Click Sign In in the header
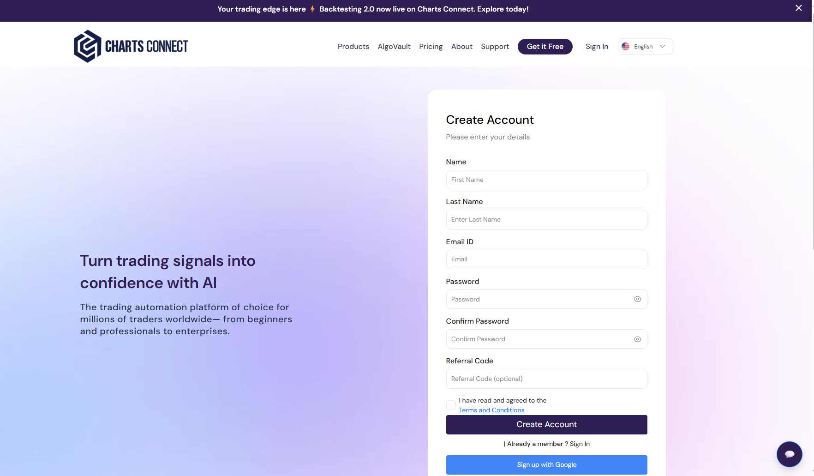Viewport: 814px width, 476px height. [x=597, y=47]
